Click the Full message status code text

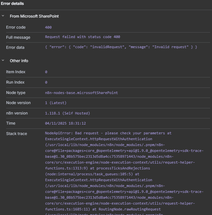(82, 37)
